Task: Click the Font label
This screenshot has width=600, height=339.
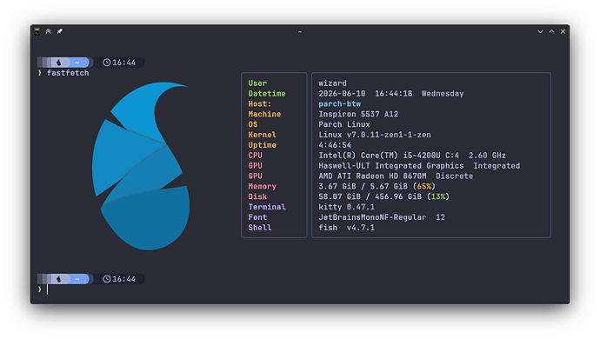Action: (x=257, y=217)
